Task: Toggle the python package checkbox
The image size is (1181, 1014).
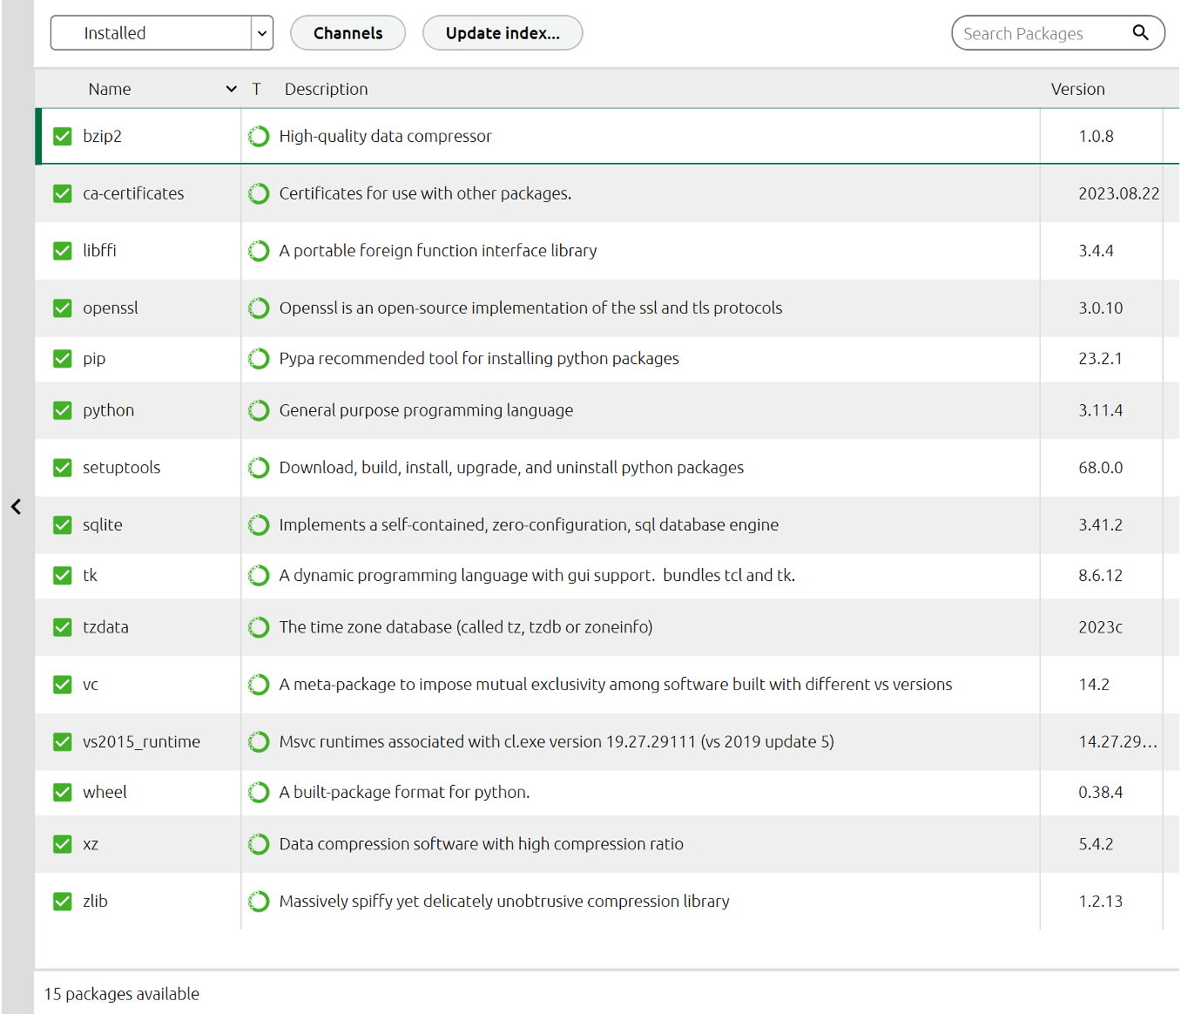Action: coord(63,410)
